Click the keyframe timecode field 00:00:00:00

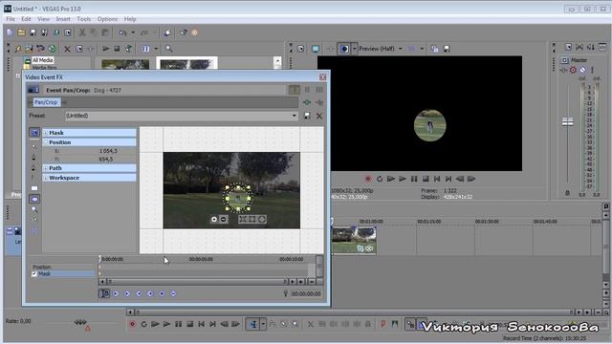click(306, 293)
